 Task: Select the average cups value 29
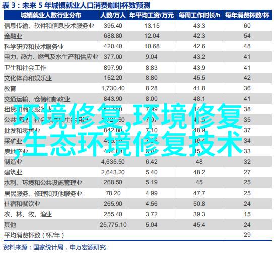(x=247, y=235)
